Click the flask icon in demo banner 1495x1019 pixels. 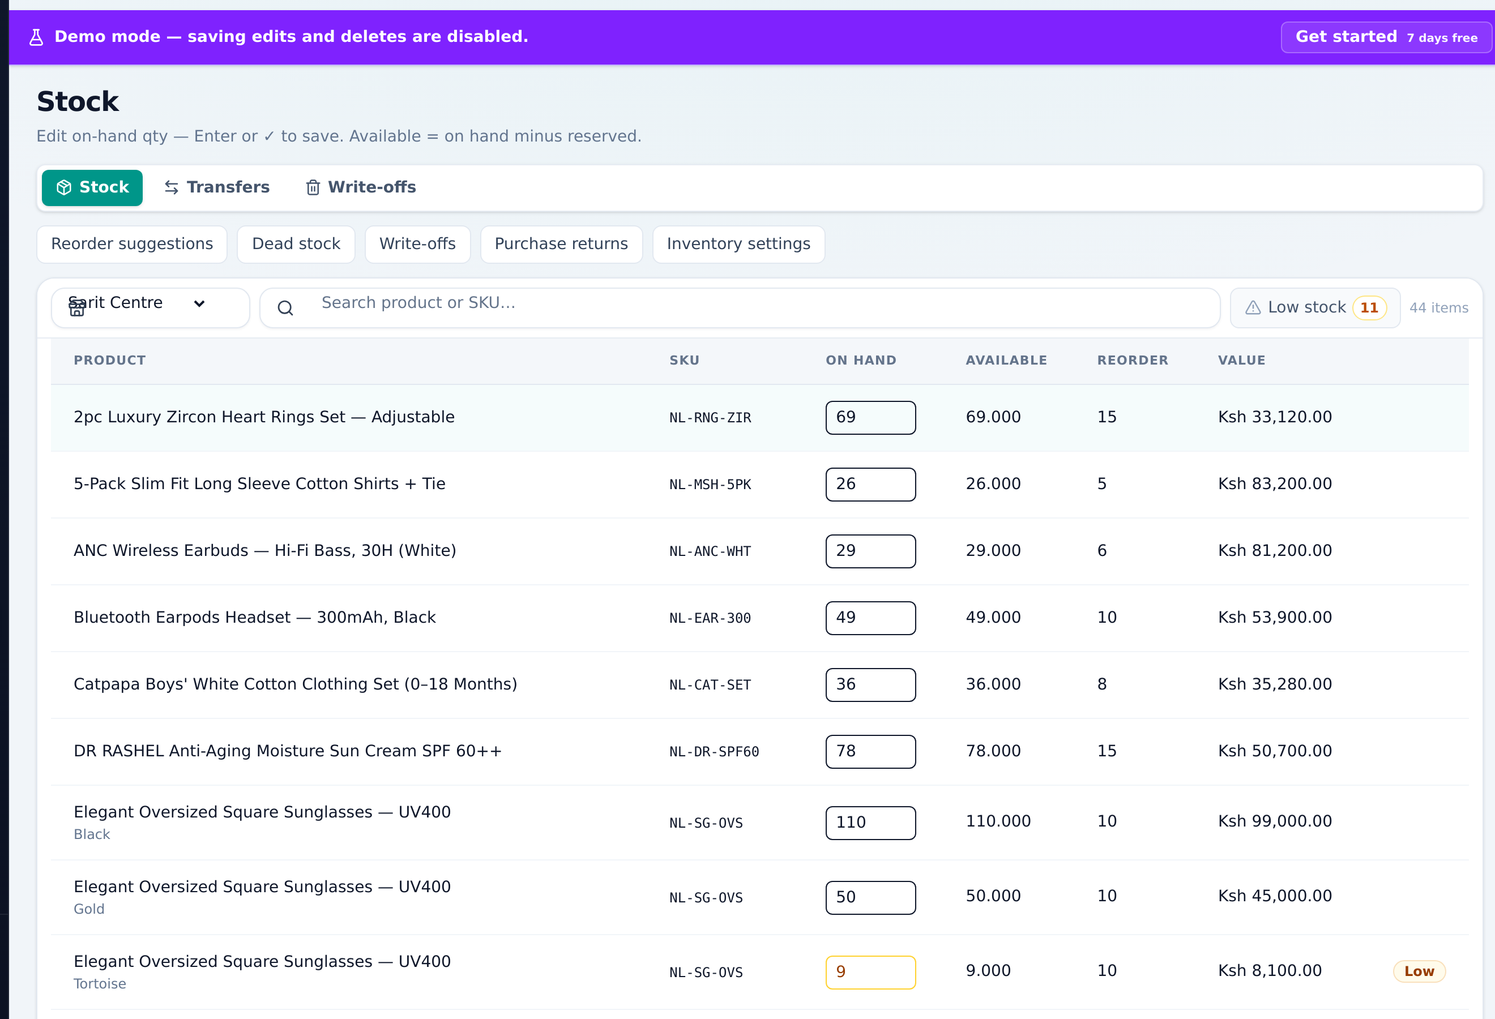[36, 37]
